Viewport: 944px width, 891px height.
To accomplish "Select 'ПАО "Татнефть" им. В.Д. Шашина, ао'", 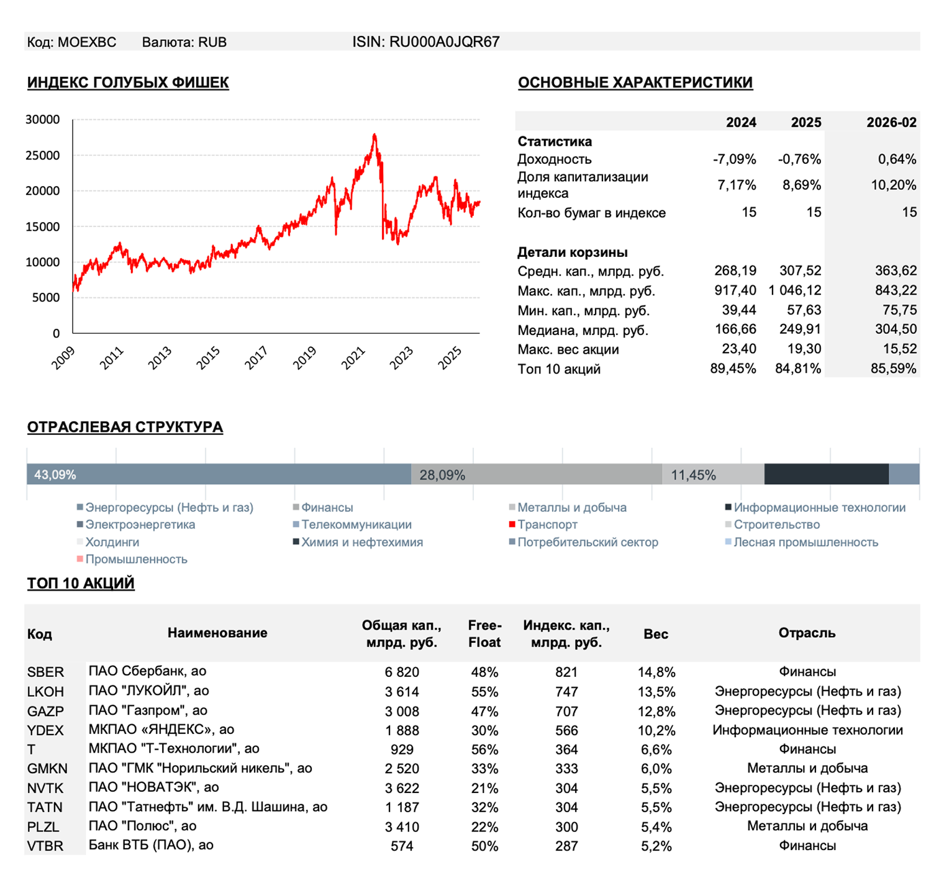I will coord(207,807).
